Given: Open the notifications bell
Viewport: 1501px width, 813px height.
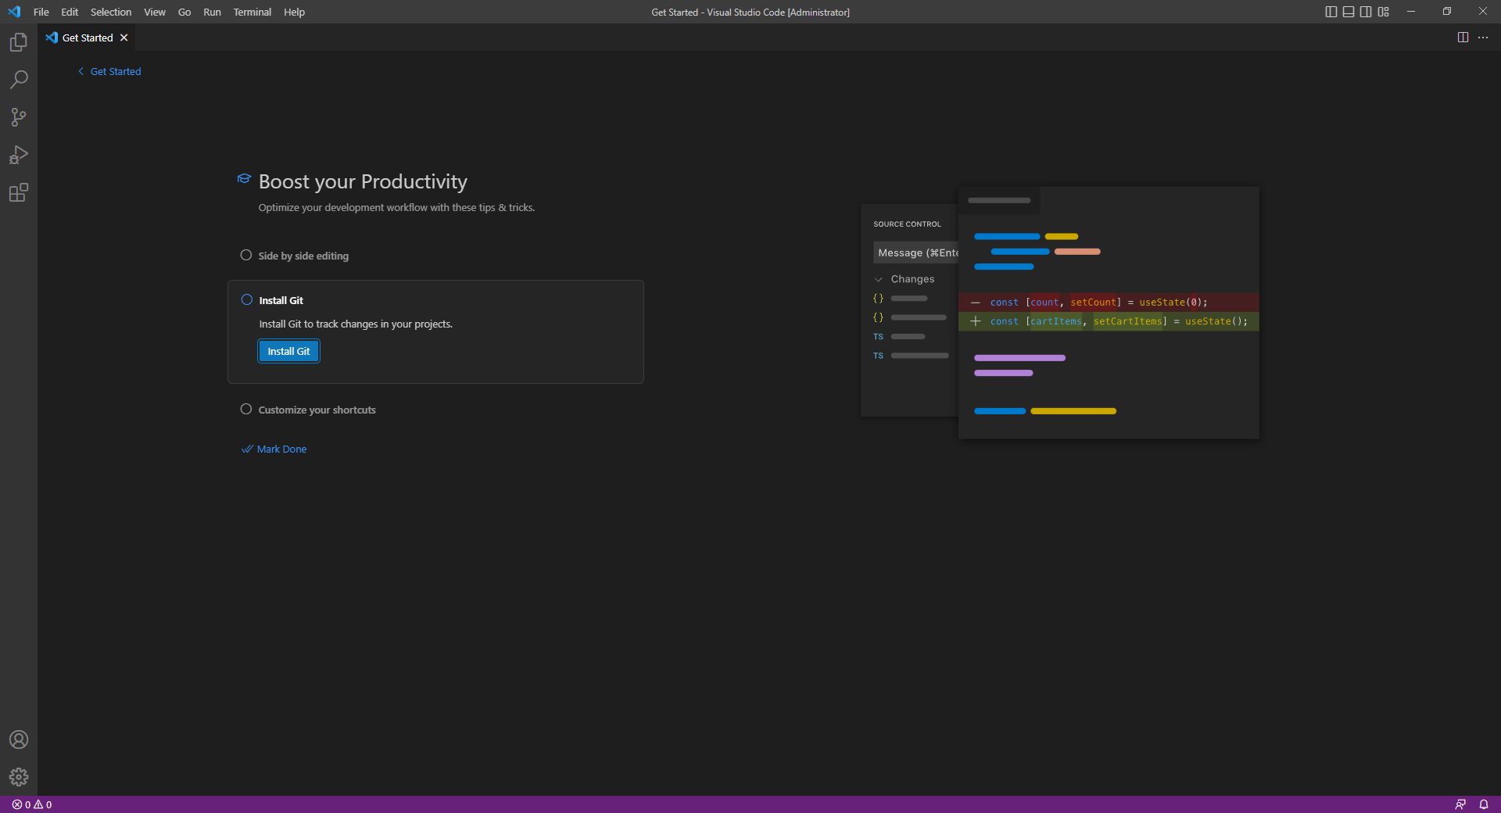Looking at the screenshot, I should (1484, 804).
